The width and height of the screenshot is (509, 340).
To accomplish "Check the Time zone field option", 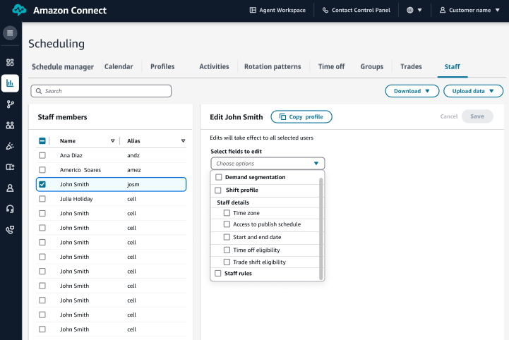I will [x=227, y=213].
